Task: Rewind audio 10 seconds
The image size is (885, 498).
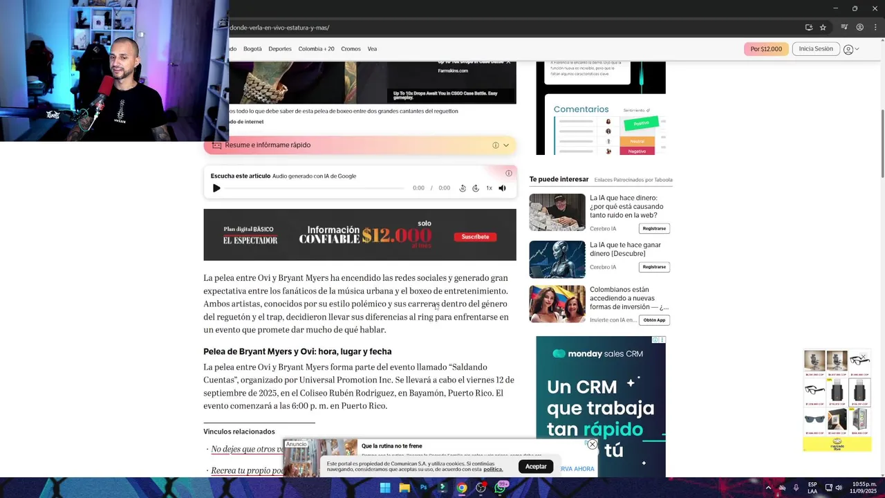Action: point(463,188)
